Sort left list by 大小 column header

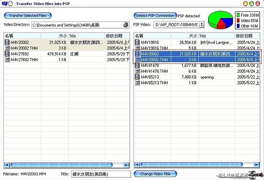[x=54, y=36]
